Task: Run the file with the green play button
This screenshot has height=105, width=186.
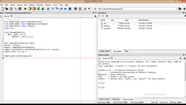Action: pos(25,9)
